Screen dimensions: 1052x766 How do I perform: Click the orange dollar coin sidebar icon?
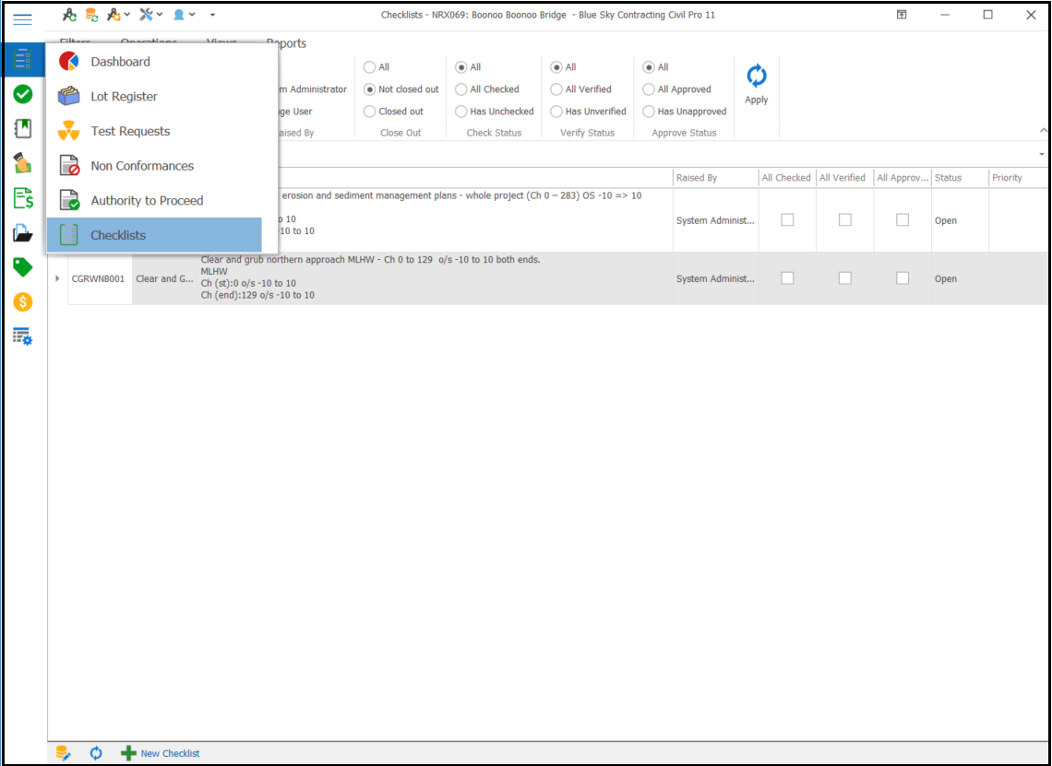[x=23, y=302]
